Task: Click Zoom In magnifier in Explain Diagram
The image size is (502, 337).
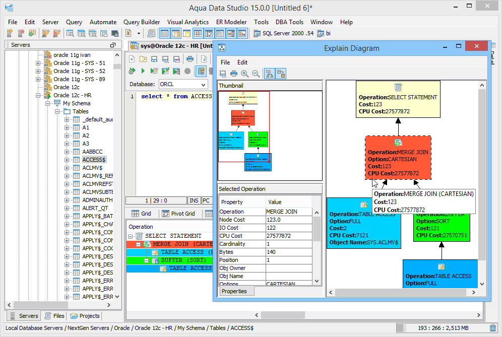Action: coord(244,74)
